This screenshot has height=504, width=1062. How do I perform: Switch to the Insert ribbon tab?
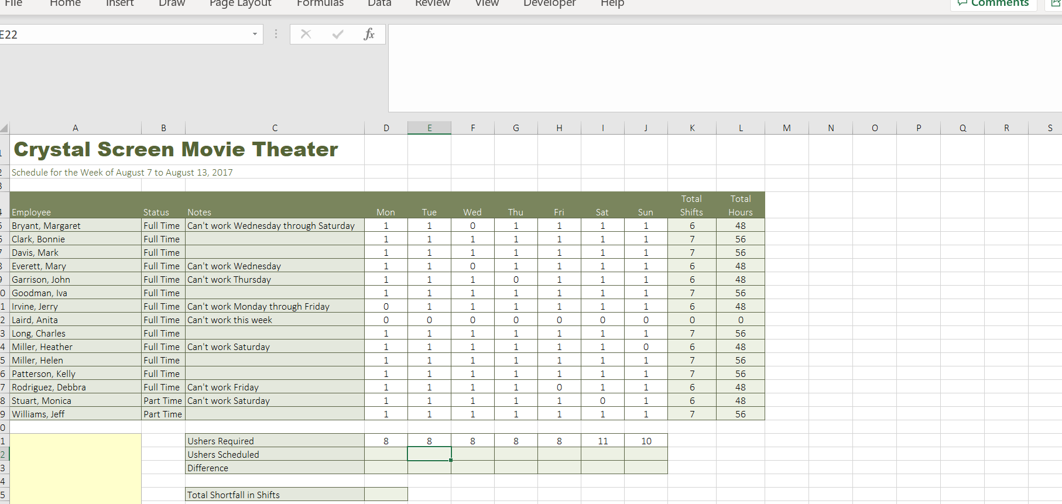click(119, 4)
